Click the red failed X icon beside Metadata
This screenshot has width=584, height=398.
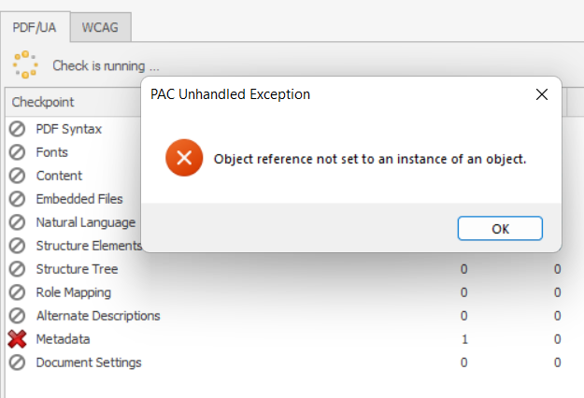(17, 339)
